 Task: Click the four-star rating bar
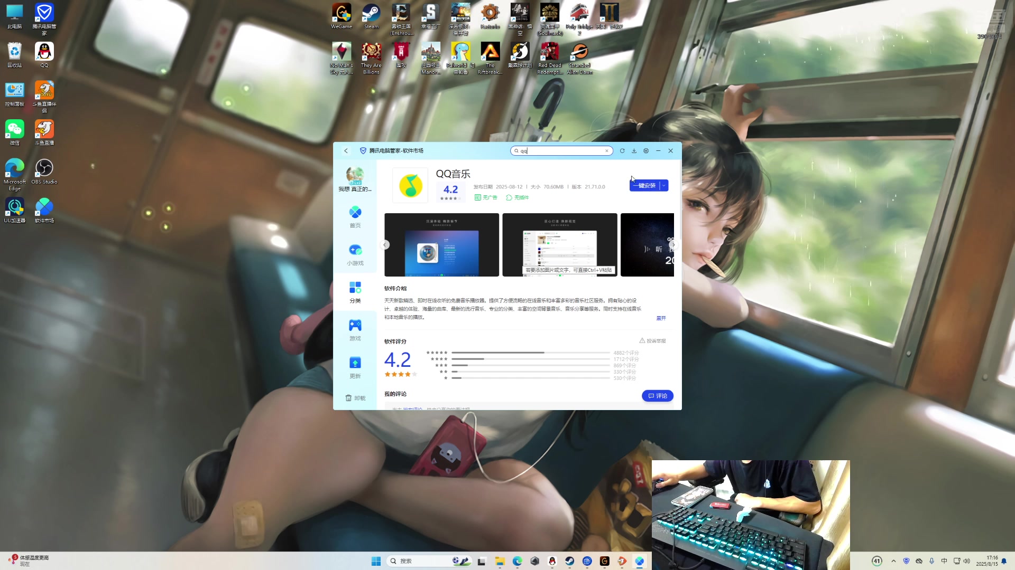pyautogui.click(x=531, y=359)
